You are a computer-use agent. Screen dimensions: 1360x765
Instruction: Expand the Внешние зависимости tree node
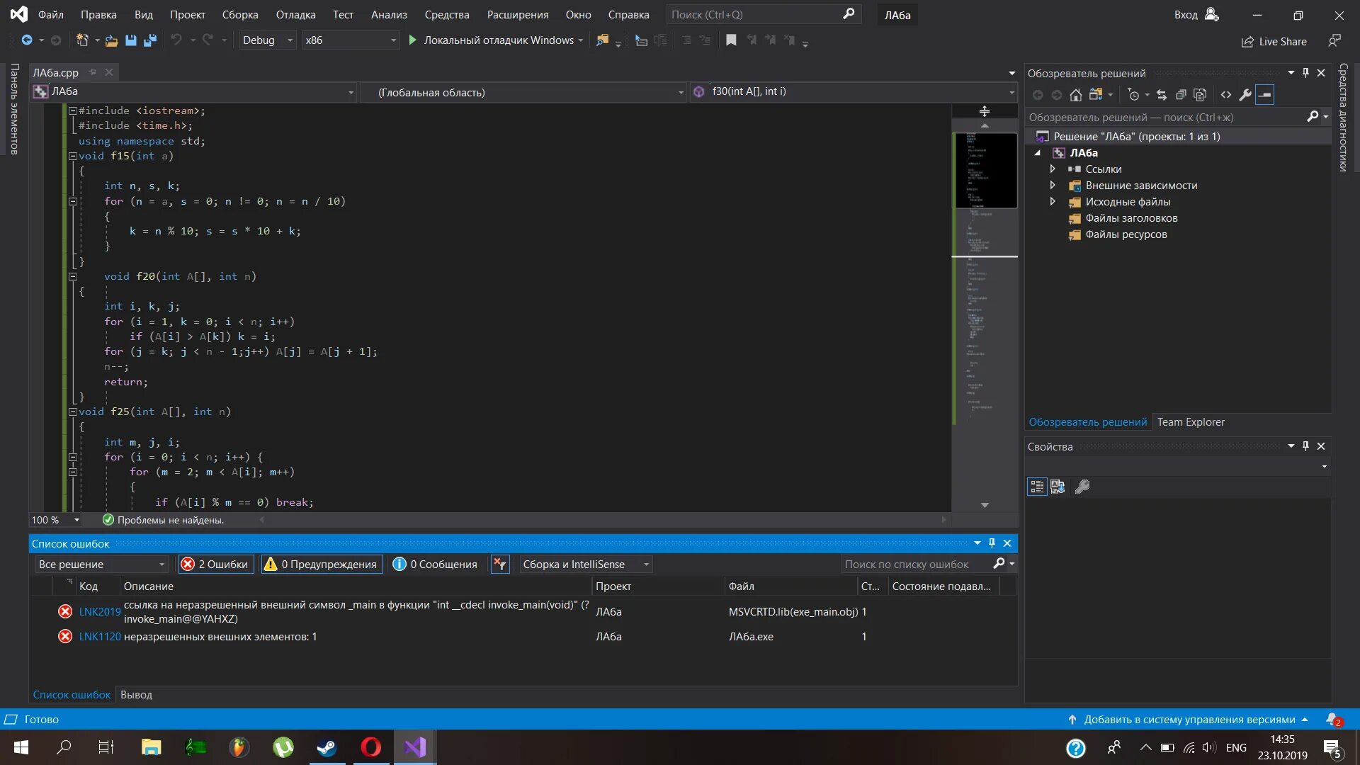1052,186
